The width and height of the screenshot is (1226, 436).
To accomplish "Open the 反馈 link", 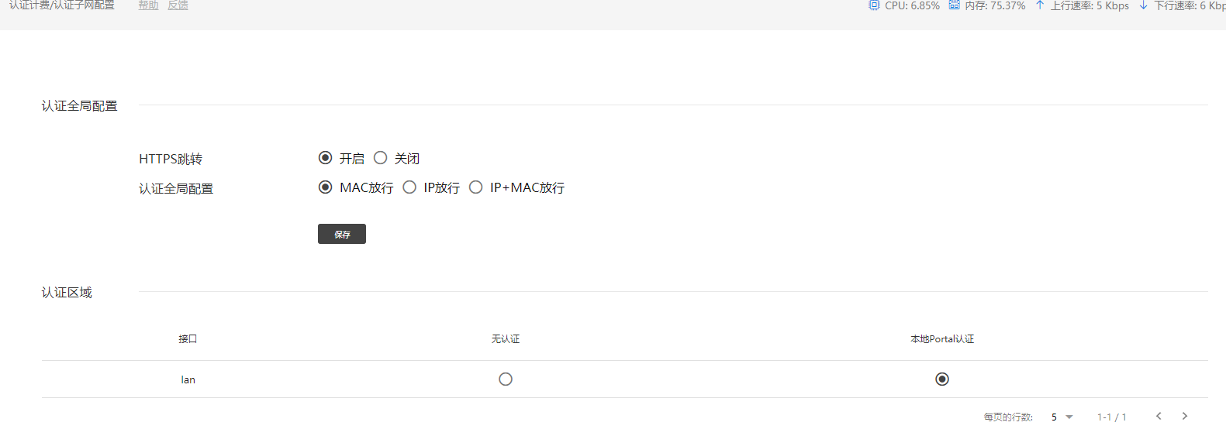I will 178,5.
